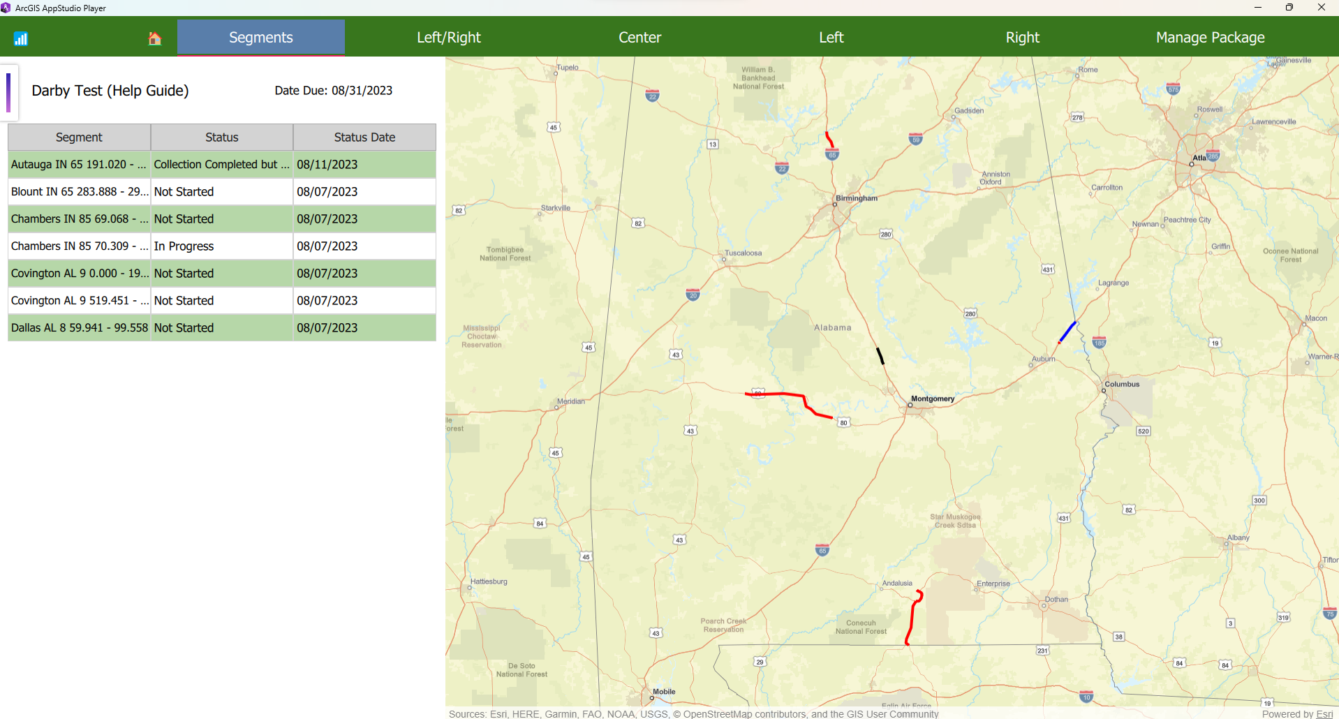Click the purple bar beside the package title
Image resolution: width=1339 pixels, height=719 pixels.
tap(8, 93)
